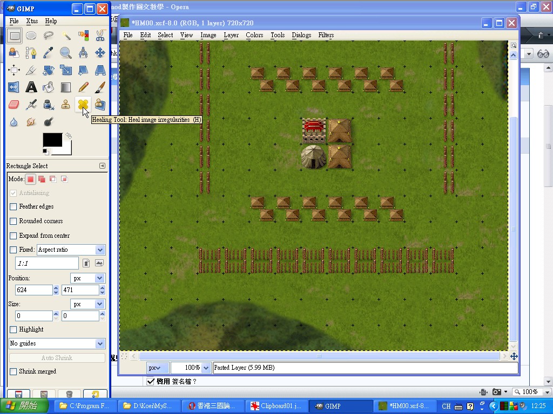Open the Select menu
The height and width of the screenshot is (414, 553).
click(x=165, y=35)
